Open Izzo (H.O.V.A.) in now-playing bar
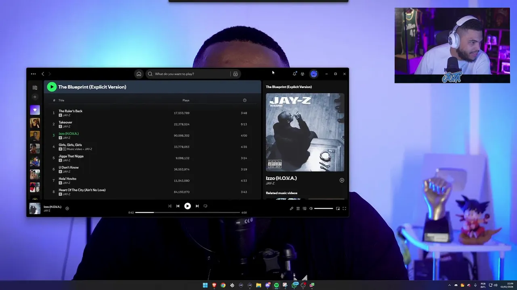The width and height of the screenshot is (517, 290). 53,207
